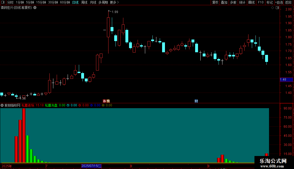Switch to the 分时 view

10,2
